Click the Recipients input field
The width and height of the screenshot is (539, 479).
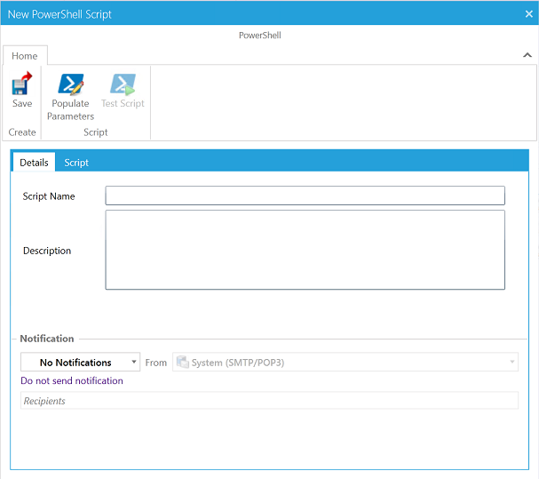[x=269, y=401]
